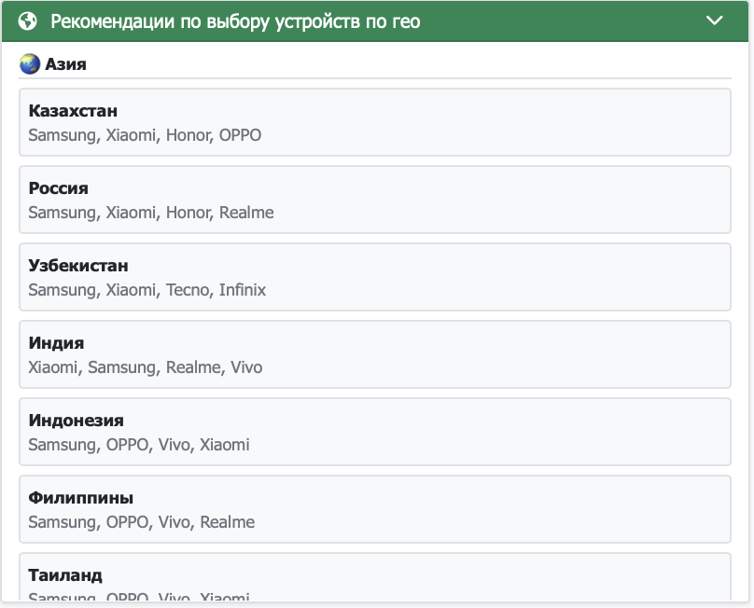The width and height of the screenshot is (754, 608).
Task: Select the Казахстан country name
Action: (x=73, y=111)
